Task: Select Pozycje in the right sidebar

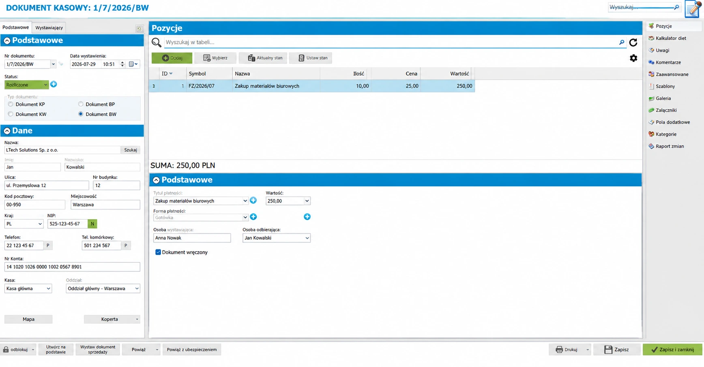Action: (x=663, y=26)
